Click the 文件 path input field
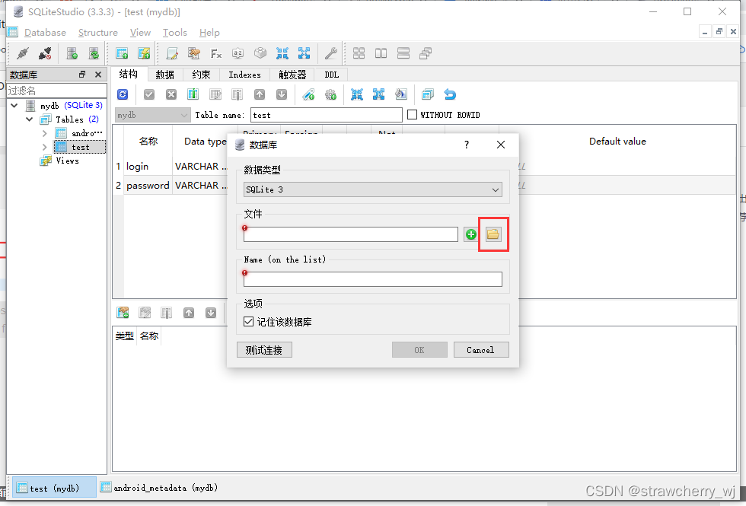This screenshot has height=506, width=746. click(x=351, y=234)
